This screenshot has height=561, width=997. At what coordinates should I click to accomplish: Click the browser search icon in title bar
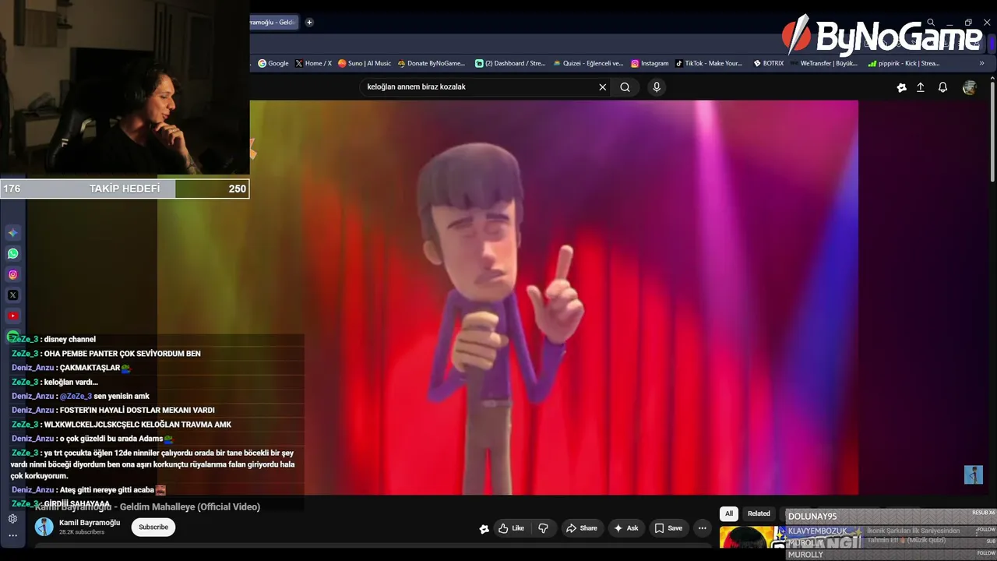931,23
